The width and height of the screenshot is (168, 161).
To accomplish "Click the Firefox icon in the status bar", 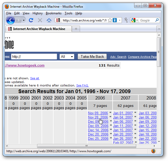I will [153, 151].
